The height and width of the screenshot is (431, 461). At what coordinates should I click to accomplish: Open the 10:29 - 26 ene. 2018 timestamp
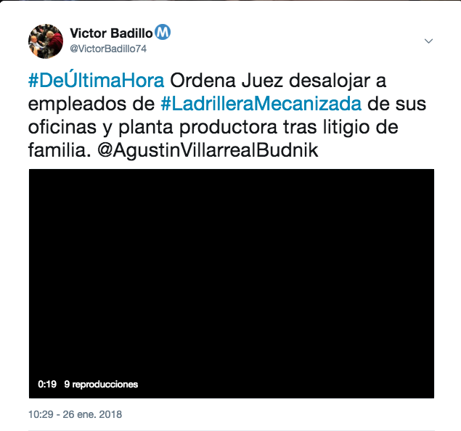(75, 414)
